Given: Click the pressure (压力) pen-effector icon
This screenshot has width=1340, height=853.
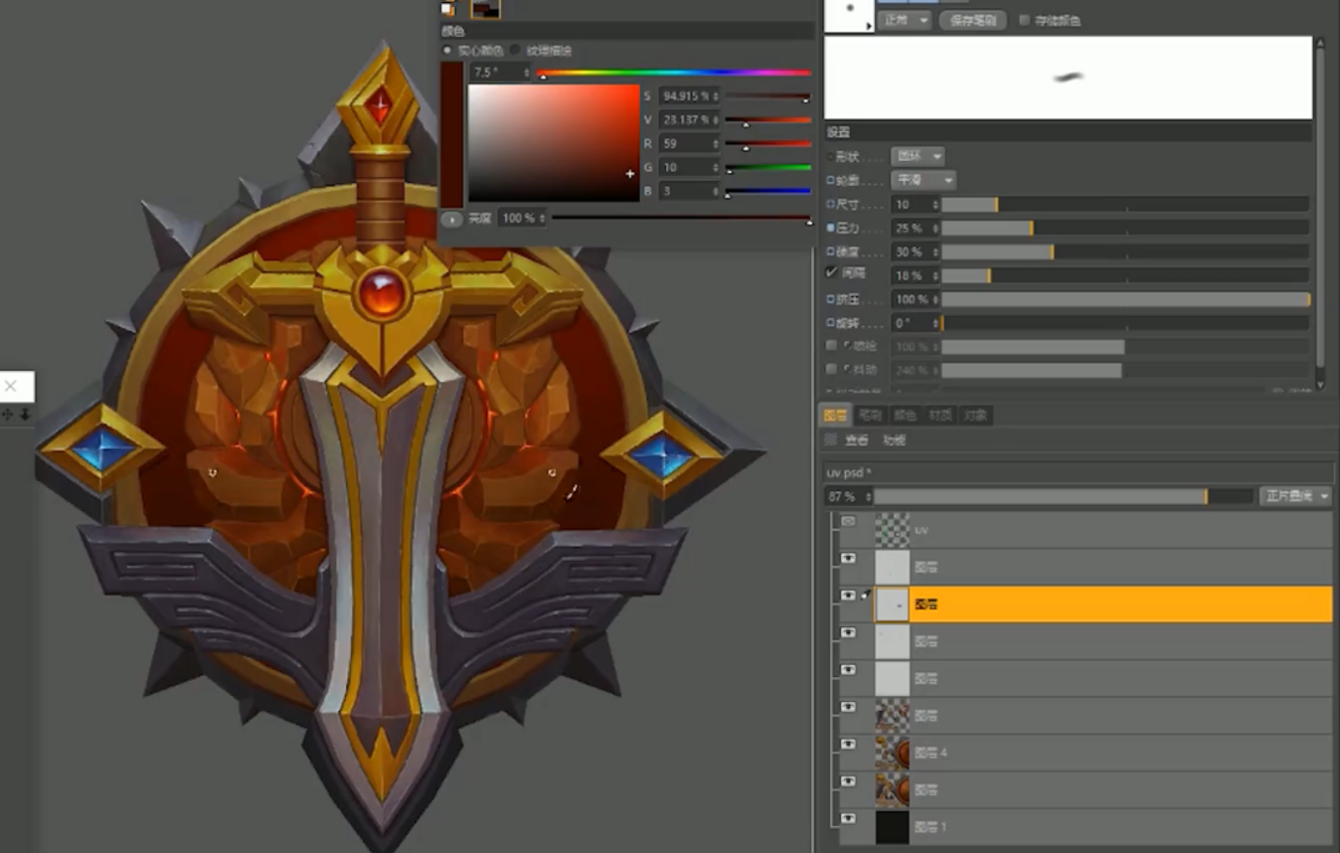Looking at the screenshot, I should 831,229.
